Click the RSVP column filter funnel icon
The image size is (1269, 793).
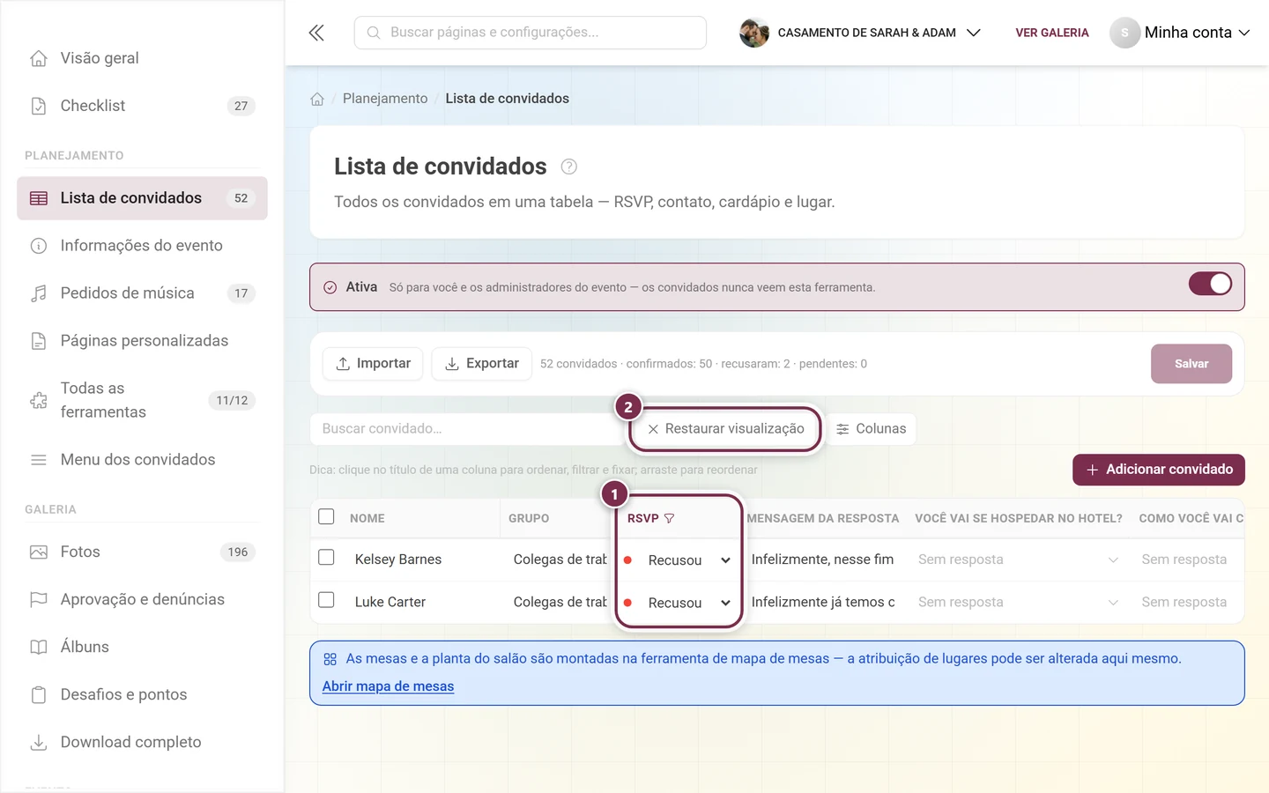pos(669,518)
